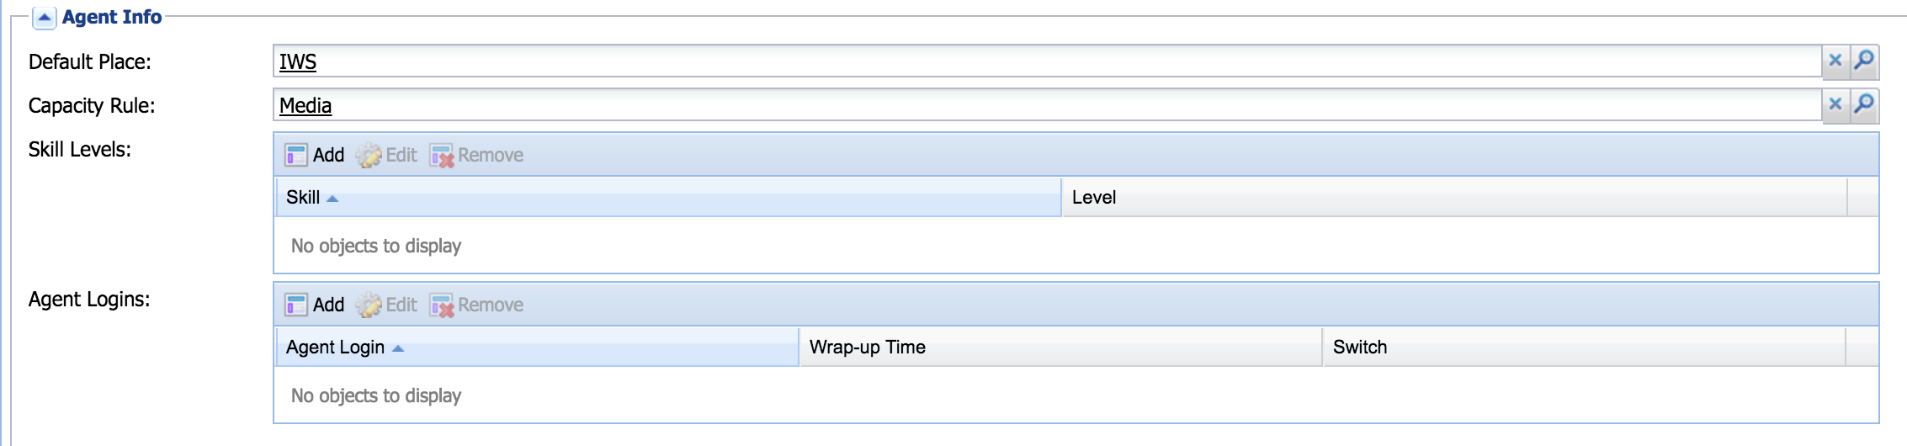The width and height of the screenshot is (1907, 446).
Task: Clear the Capacity Rule field value
Action: pyautogui.click(x=1835, y=104)
